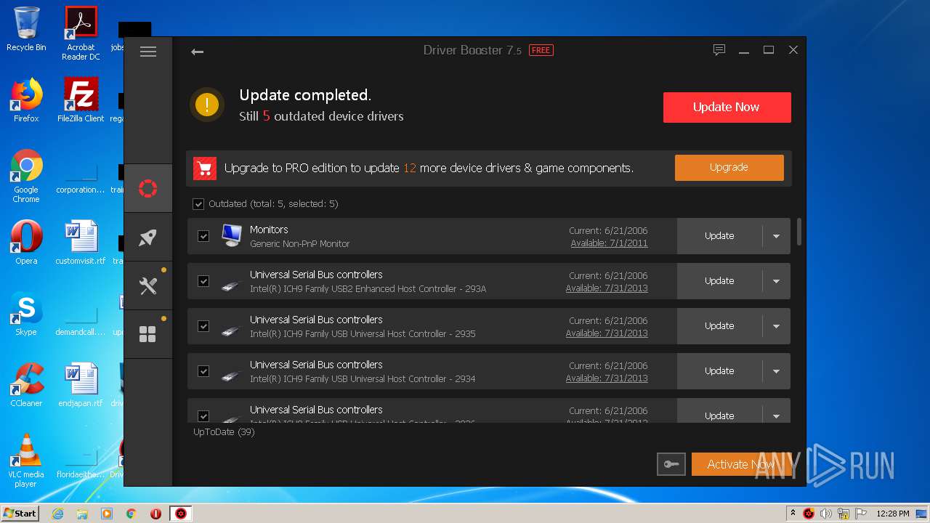Open CCleaner desktop shortcut
Image resolution: width=930 pixels, height=523 pixels.
[x=26, y=385]
